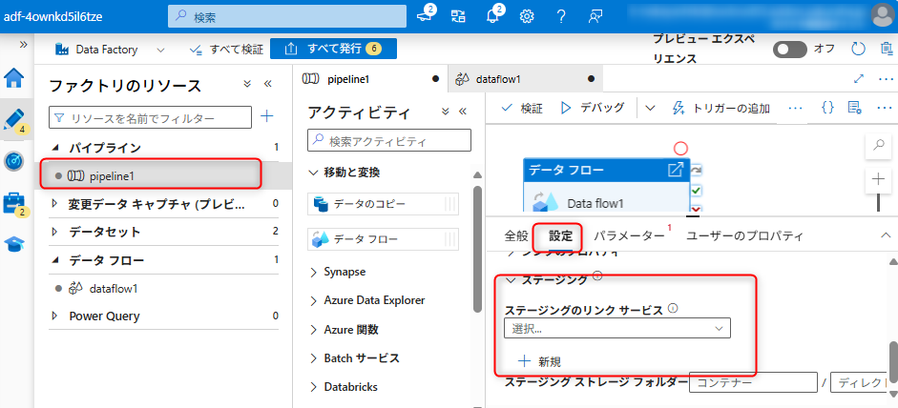Open the Home hub icon in the left sidebar

pyautogui.click(x=13, y=78)
